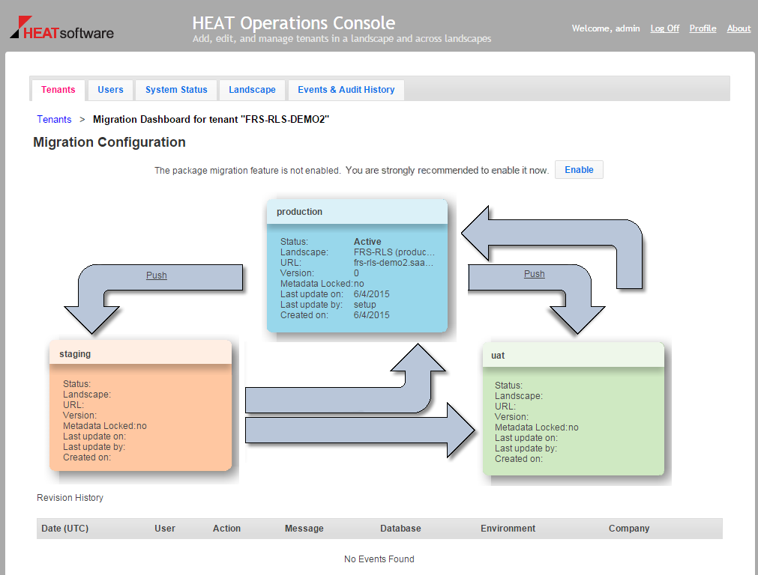Viewport: 758px width, 575px height.
Task: Click the "HEAT Operations Console" title
Action: tap(294, 23)
